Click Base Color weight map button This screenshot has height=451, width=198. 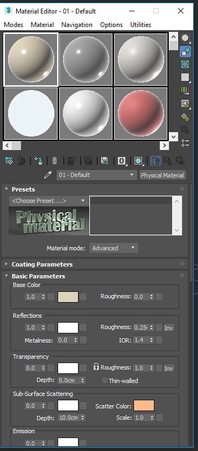click(51, 297)
